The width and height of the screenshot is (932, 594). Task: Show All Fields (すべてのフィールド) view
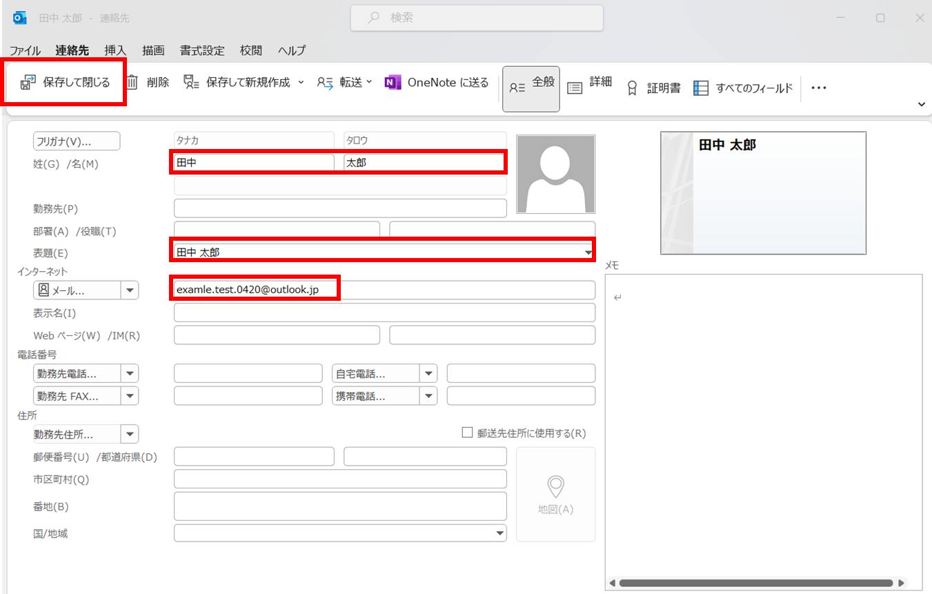[x=701, y=88]
